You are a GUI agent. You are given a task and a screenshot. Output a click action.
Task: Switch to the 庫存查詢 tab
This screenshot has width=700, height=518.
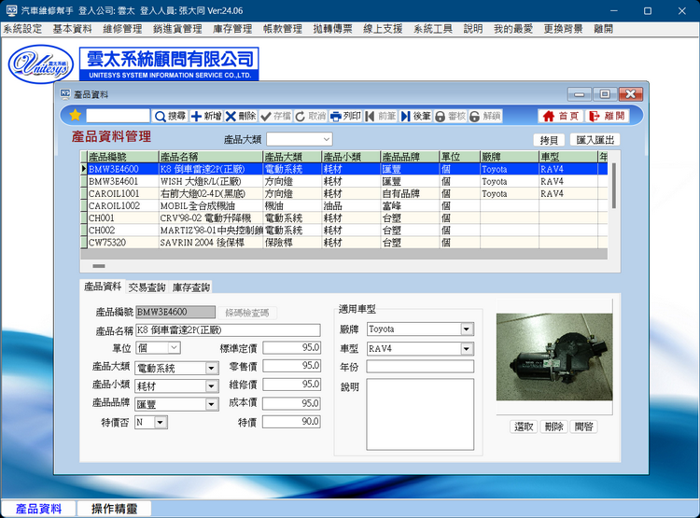[x=191, y=287]
